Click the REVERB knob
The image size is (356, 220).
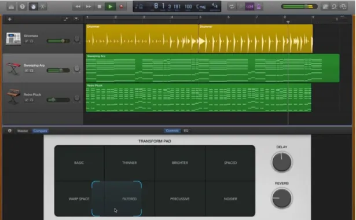click(282, 198)
